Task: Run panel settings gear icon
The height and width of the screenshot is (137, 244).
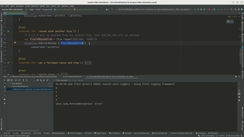Action: 236,76
